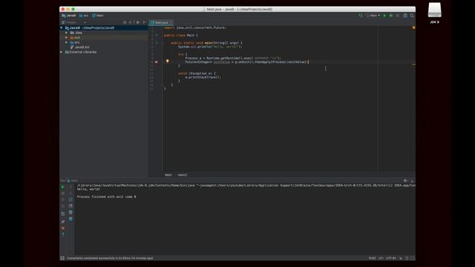Open help with question mark icon
The image size is (475, 267).
click(63, 234)
